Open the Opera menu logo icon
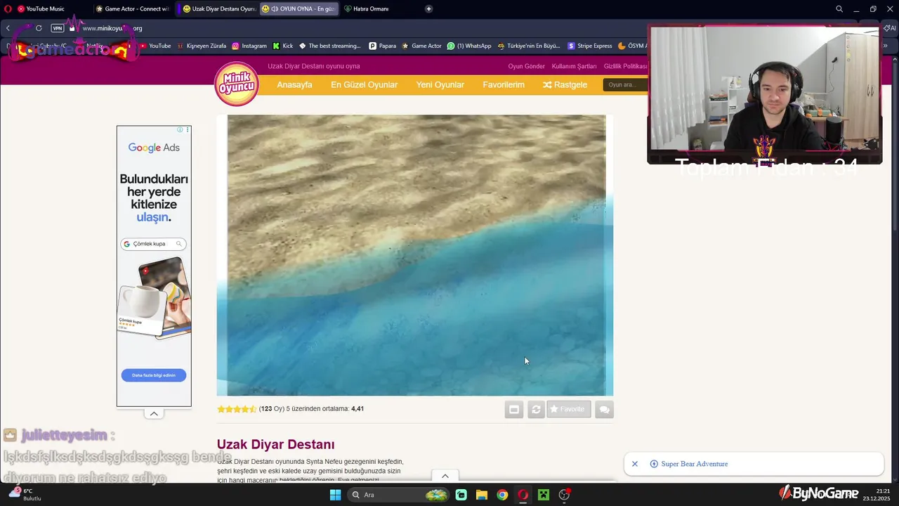This screenshot has width=899, height=506. (8, 8)
